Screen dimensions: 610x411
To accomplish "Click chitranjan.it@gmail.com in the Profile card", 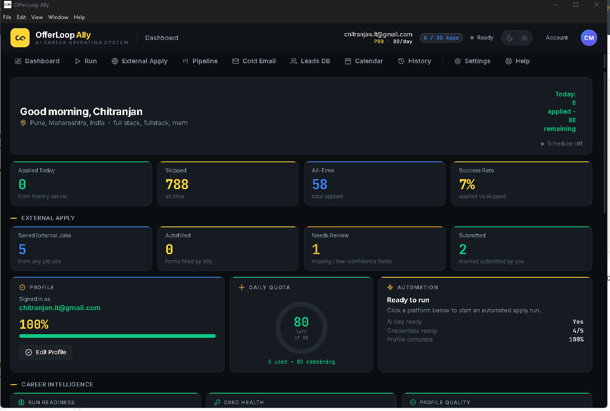I will [x=60, y=308].
